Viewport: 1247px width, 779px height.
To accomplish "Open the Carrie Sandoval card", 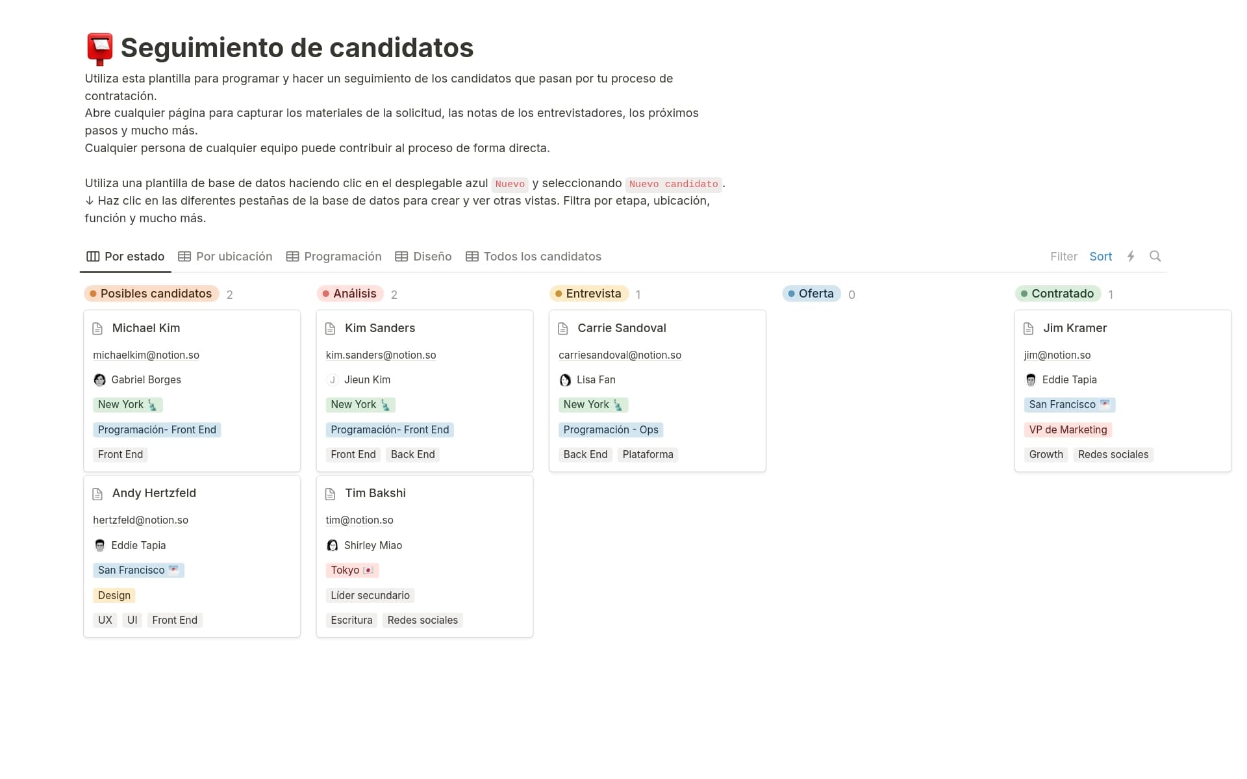I will pyautogui.click(x=622, y=328).
